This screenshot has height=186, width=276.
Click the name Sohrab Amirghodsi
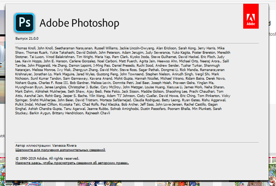[x=124, y=109]
